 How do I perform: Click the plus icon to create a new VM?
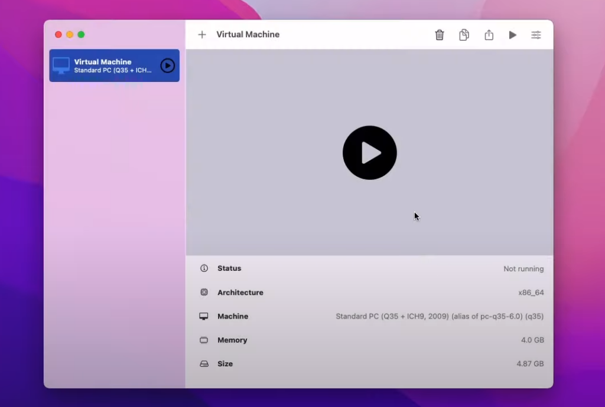[x=202, y=35]
